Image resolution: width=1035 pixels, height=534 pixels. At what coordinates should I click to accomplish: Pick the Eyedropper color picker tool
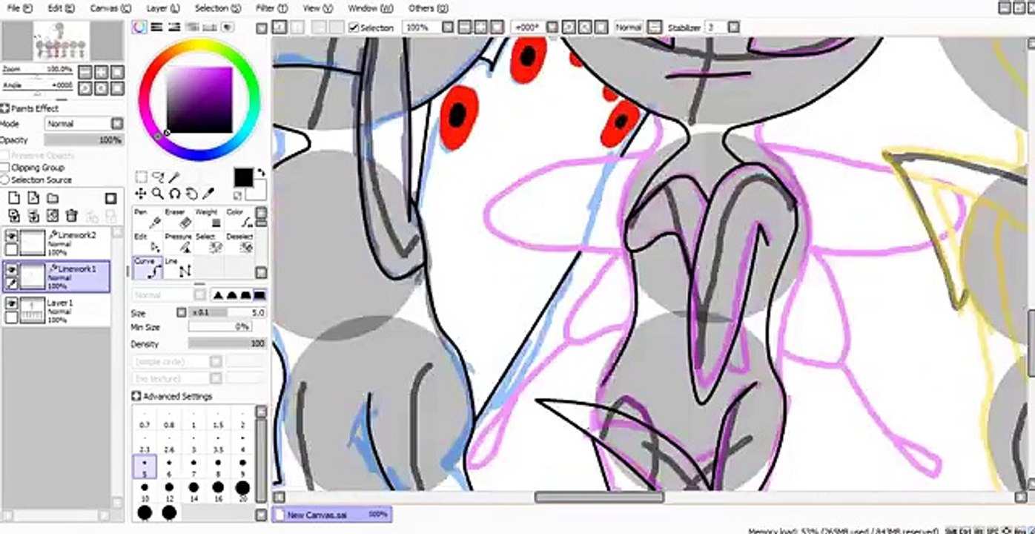(208, 194)
